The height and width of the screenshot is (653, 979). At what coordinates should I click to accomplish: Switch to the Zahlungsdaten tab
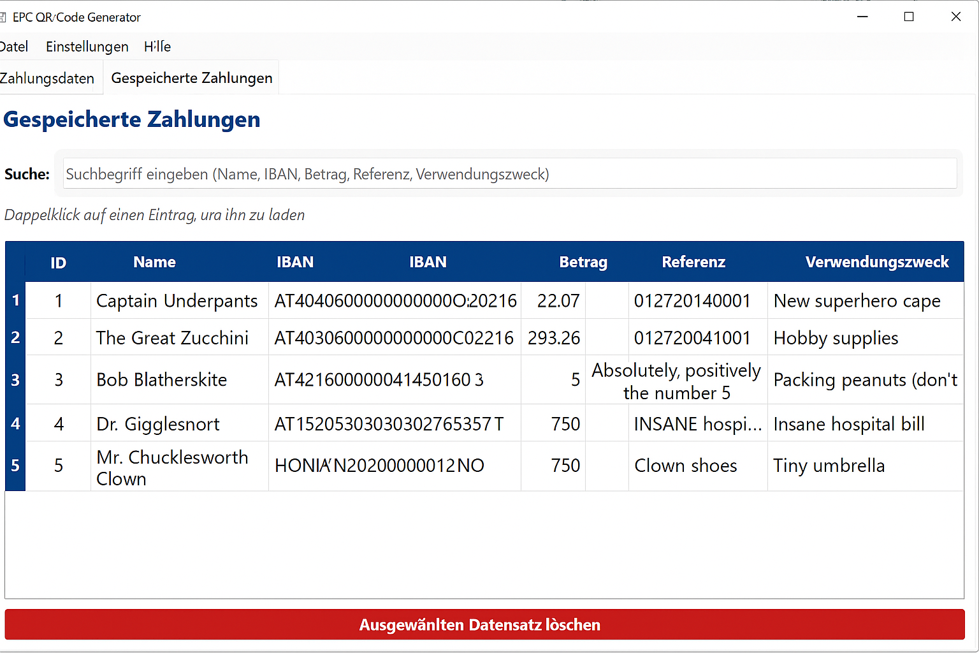click(x=48, y=78)
